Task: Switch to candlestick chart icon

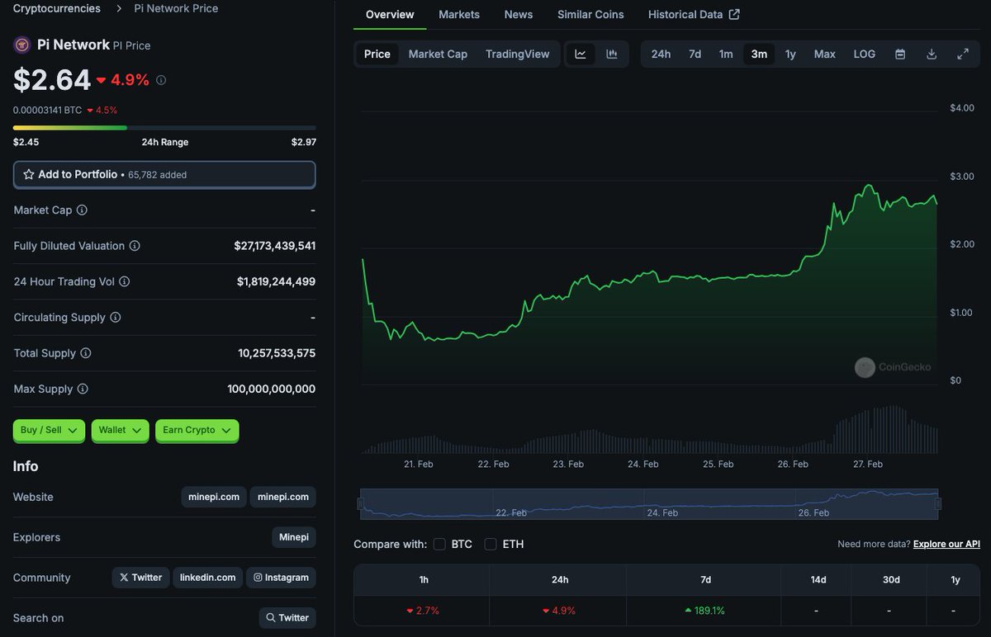Action: click(612, 54)
